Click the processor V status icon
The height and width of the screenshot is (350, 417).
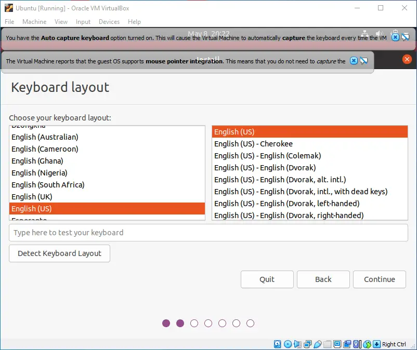tap(357, 344)
